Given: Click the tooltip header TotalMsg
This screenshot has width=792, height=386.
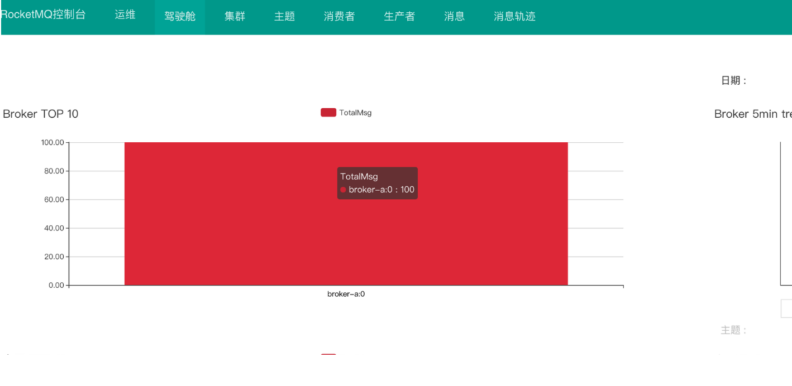Looking at the screenshot, I should click(359, 176).
